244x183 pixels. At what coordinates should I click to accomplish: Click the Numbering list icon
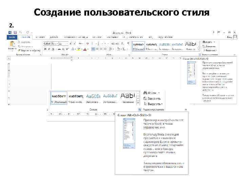click(x=98, y=44)
